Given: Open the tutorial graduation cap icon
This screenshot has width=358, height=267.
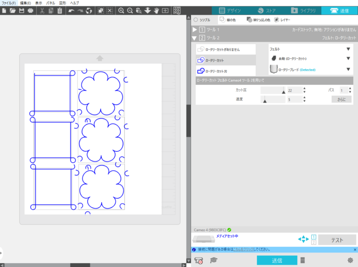Looking at the screenshot, I should 213,260.
